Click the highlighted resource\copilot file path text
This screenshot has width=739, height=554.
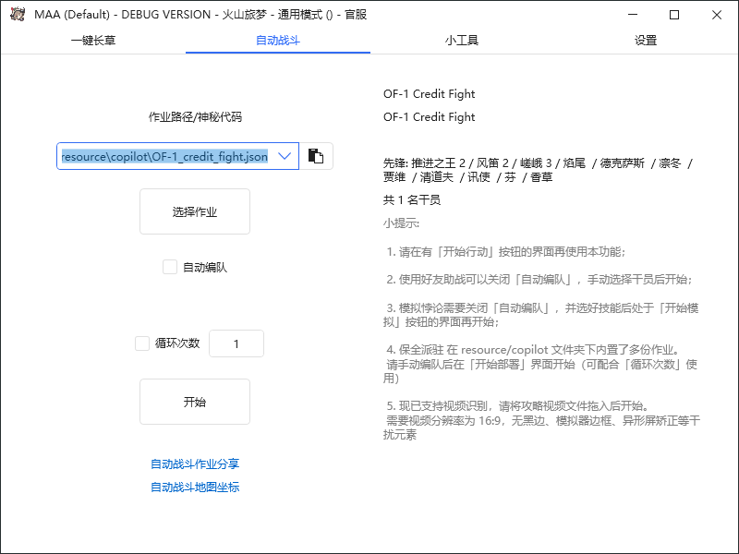point(166,155)
